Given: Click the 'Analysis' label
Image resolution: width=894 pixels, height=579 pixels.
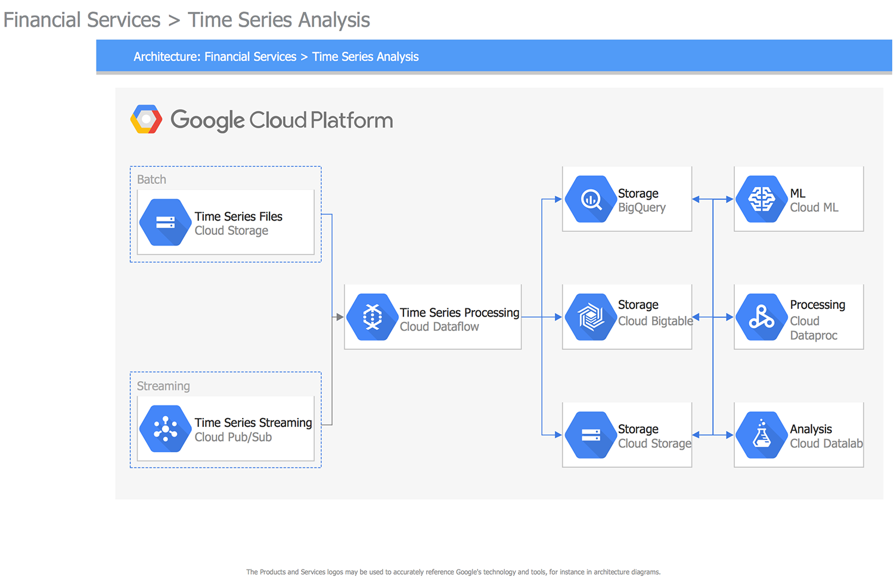Looking at the screenshot, I should click(x=811, y=429).
